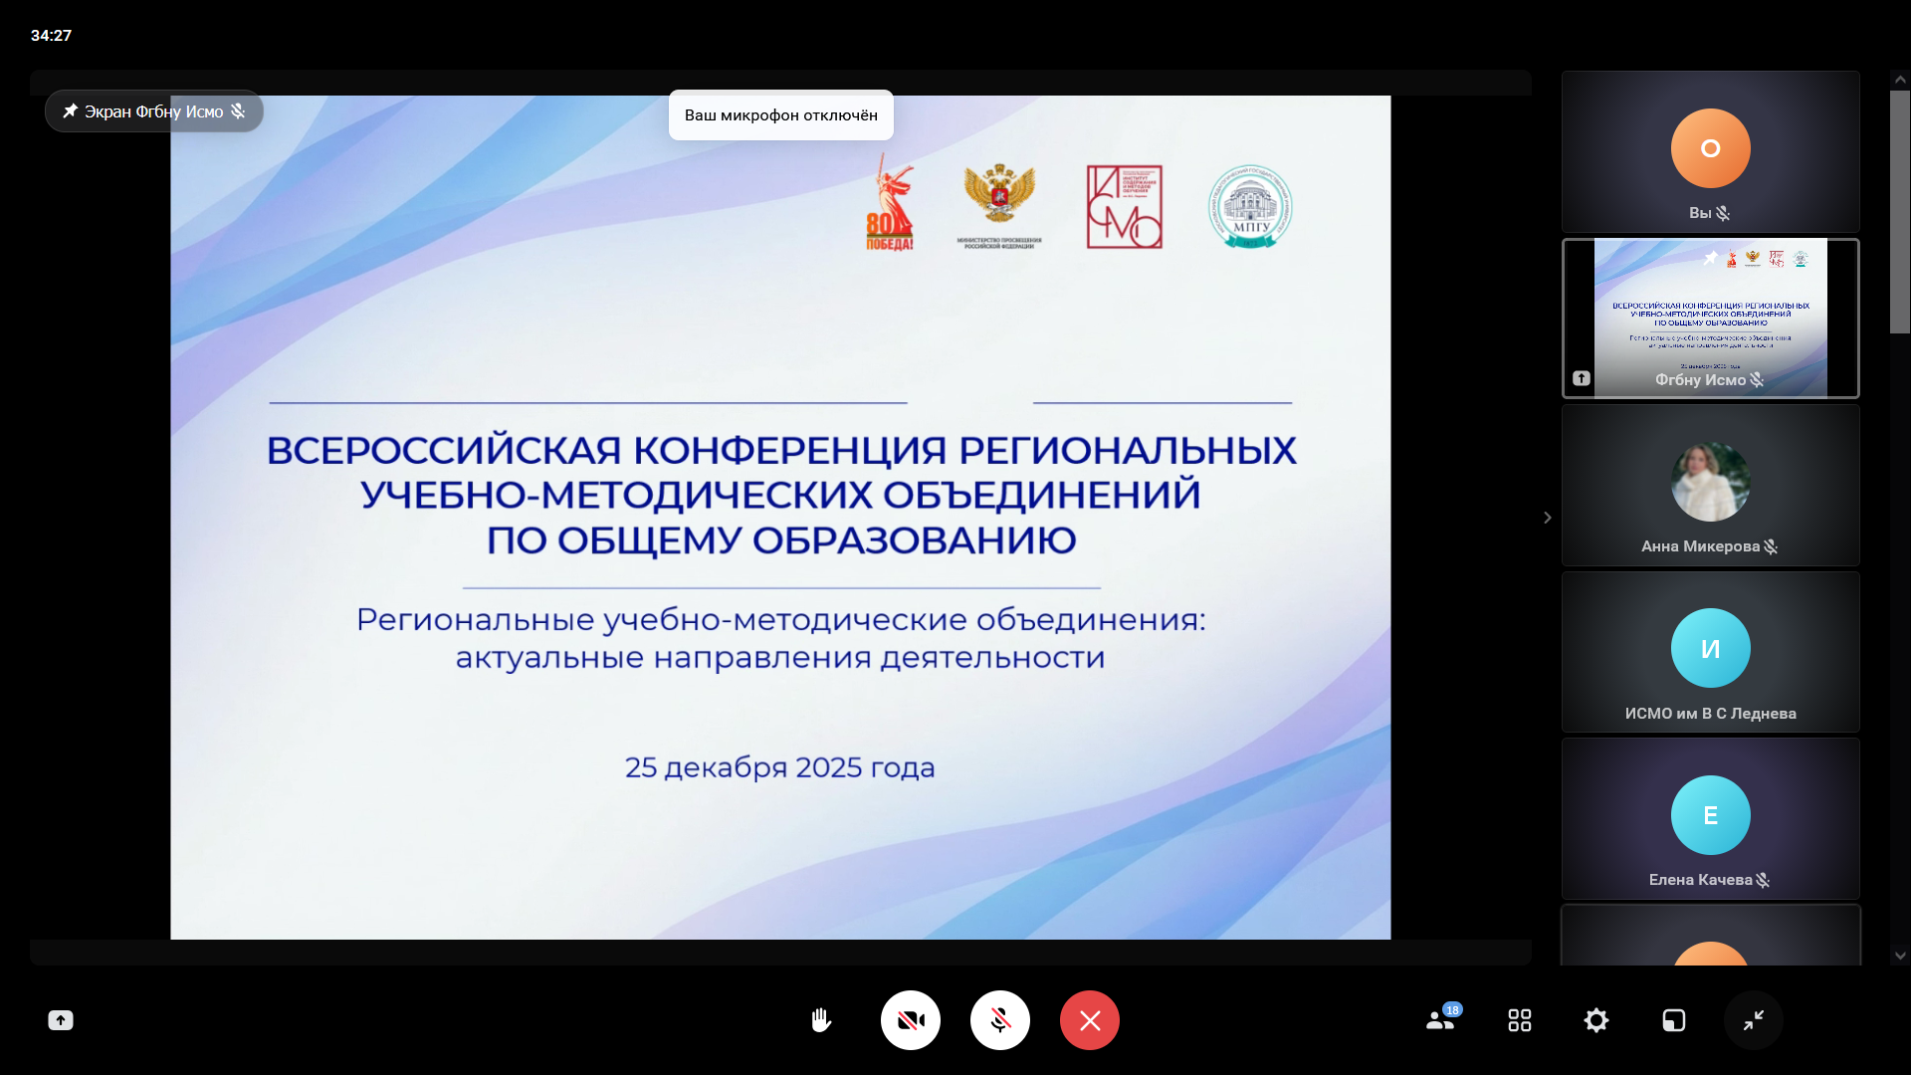The height and width of the screenshot is (1075, 1911).
Task: Unpin the Экран Фгбну Исмо screen label
Action: [71, 111]
